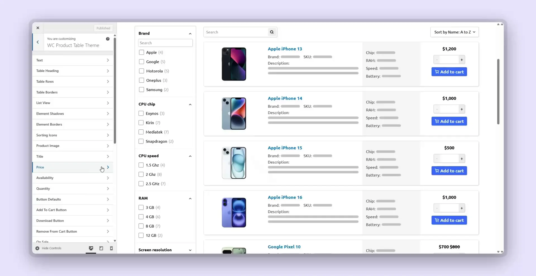536x276 pixels.
Task: Open the Element Shadows section
Action: click(73, 114)
